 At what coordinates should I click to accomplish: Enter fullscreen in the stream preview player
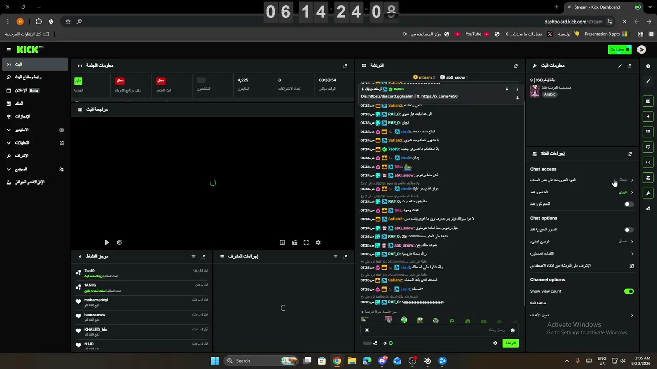click(x=306, y=243)
